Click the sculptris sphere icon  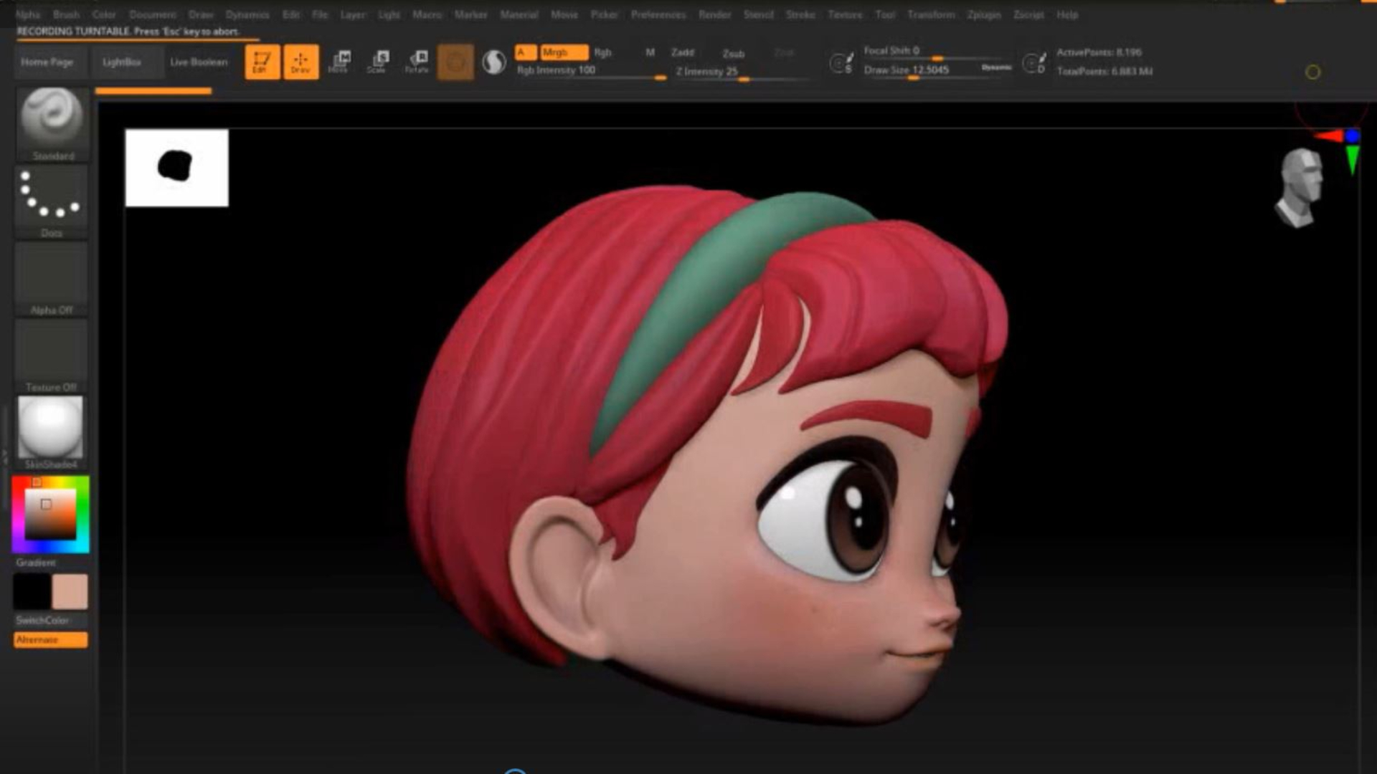coord(493,62)
